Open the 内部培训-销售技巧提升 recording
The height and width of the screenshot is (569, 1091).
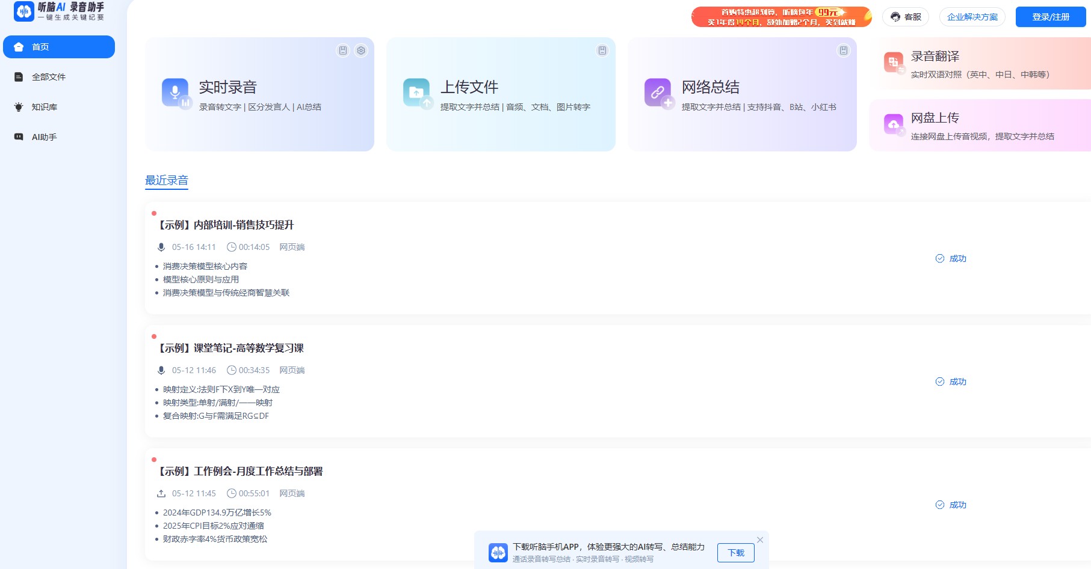point(226,225)
